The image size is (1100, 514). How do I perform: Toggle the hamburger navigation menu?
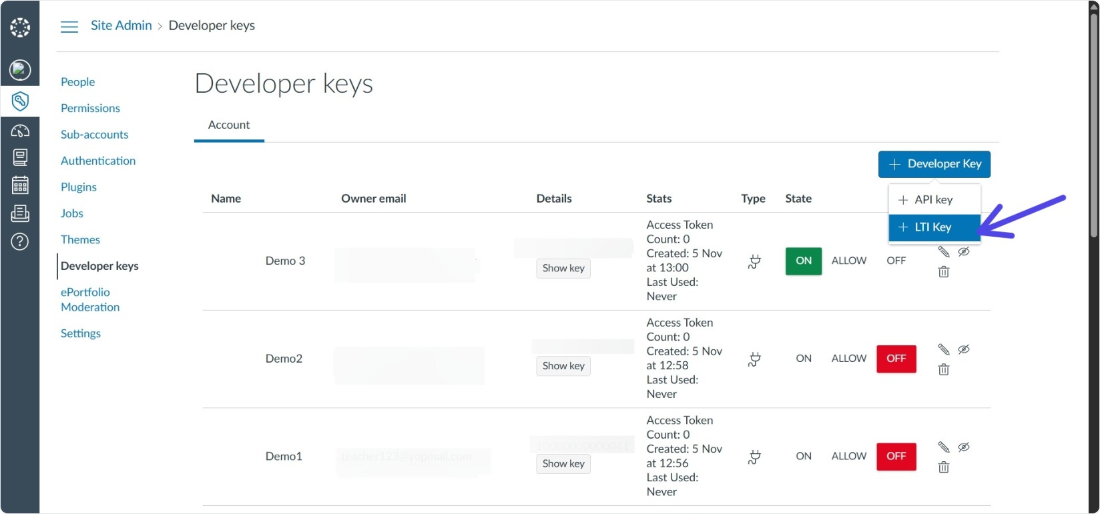tap(69, 26)
